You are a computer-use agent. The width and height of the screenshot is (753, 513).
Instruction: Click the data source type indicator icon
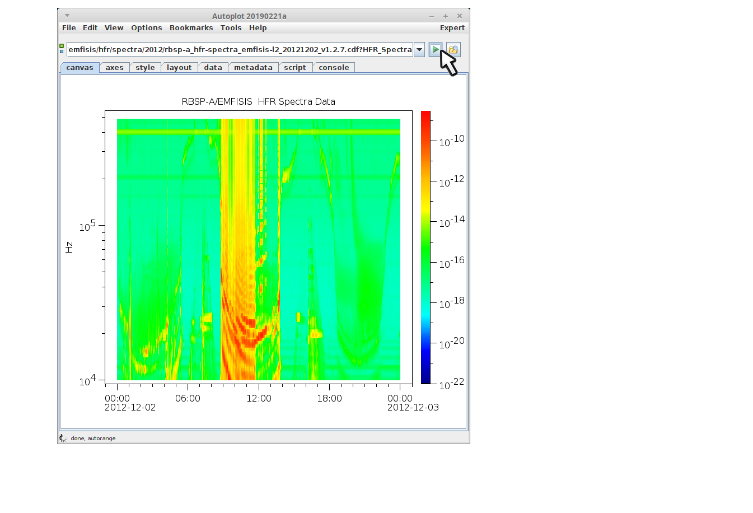click(62, 49)
